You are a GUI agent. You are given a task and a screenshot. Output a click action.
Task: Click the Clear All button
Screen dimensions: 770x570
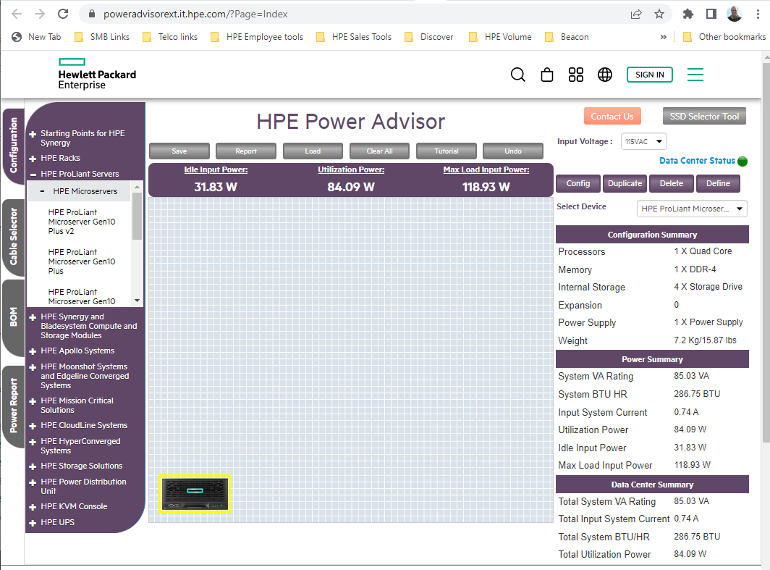[380, 151]
